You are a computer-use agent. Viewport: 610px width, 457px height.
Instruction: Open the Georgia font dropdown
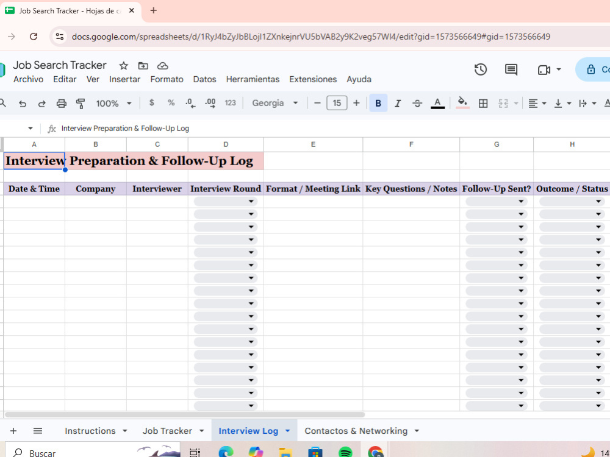(x=275, y=103)
